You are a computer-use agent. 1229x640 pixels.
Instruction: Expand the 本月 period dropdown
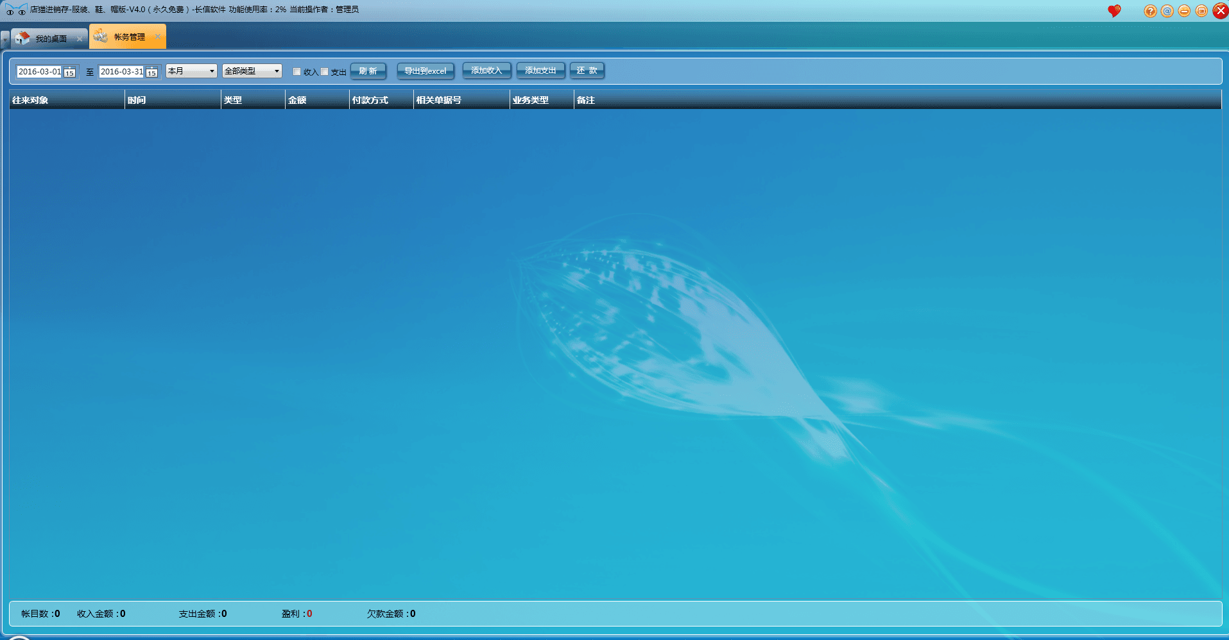tap(212, 71)
